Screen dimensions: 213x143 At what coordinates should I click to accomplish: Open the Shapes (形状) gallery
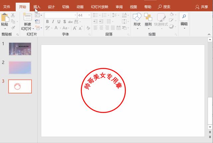tap(137, 18)
